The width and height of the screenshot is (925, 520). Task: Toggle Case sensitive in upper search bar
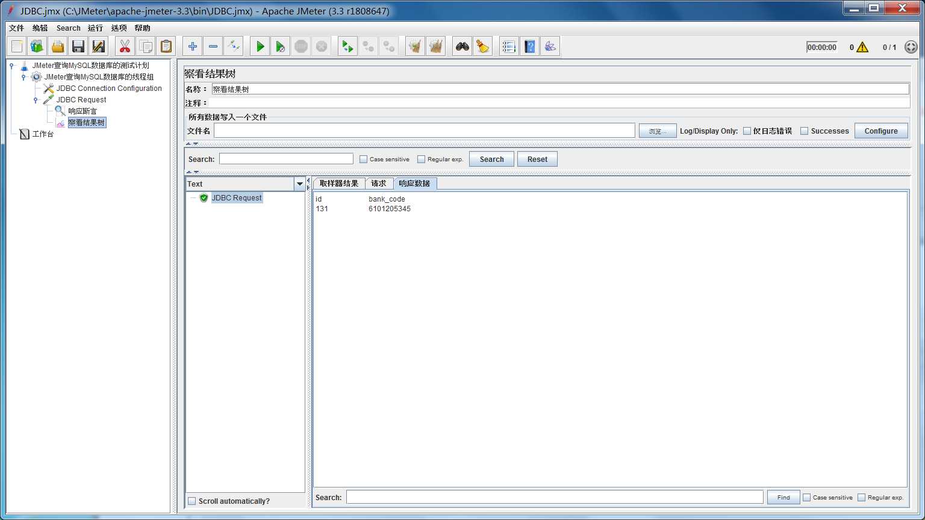(363, 159)
